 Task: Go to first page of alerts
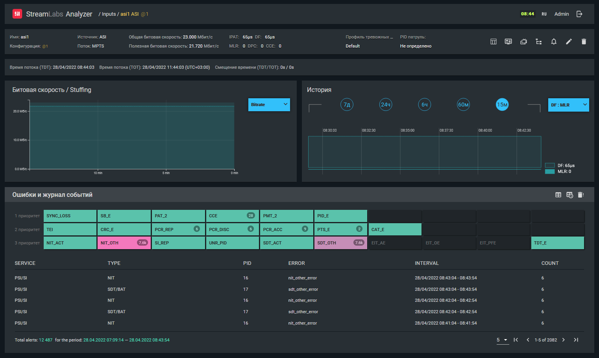(516, 340)
